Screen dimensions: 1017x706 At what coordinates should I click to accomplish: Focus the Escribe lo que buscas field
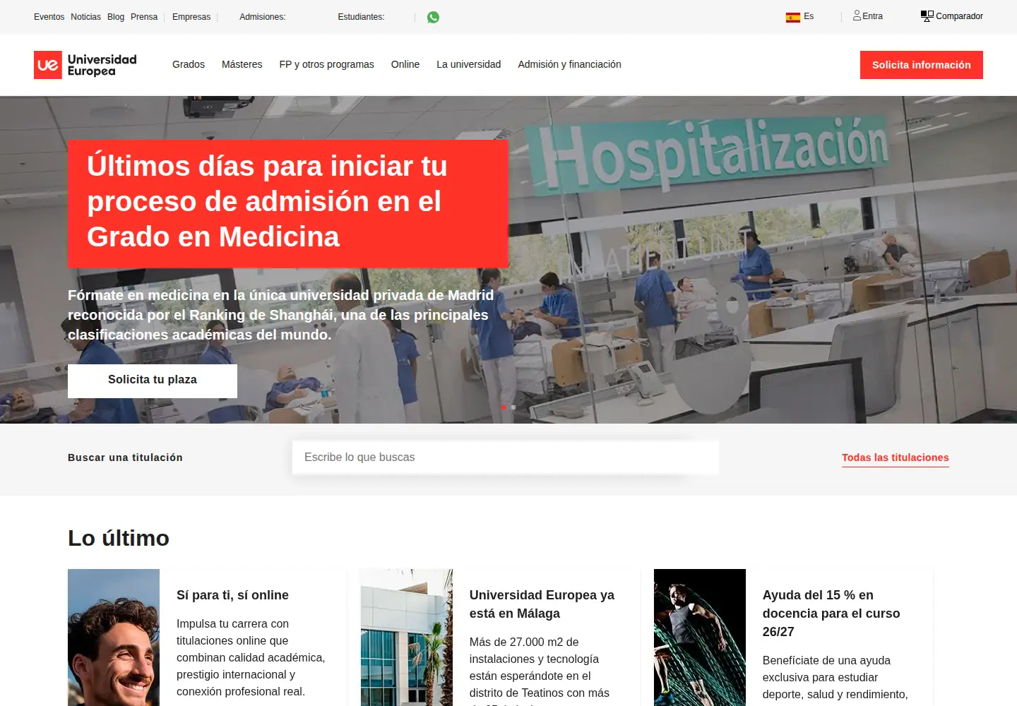(x=506, y=457)
